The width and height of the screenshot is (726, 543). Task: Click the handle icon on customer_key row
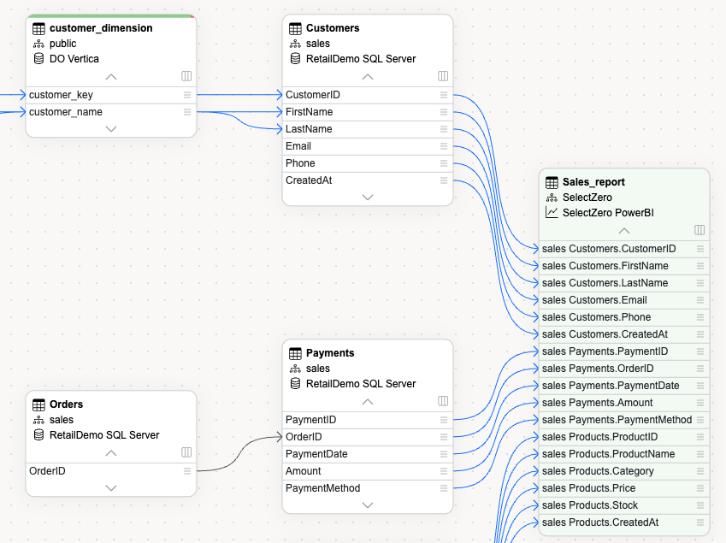pos(186,95)
